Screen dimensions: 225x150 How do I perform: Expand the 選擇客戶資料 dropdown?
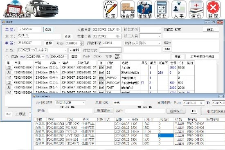pos(159,43)
